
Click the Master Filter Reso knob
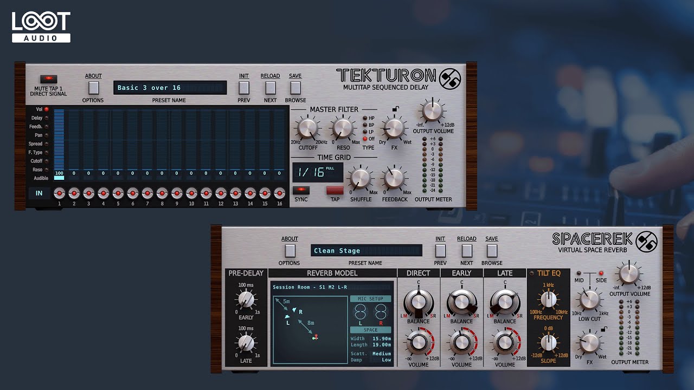point(343,128)
